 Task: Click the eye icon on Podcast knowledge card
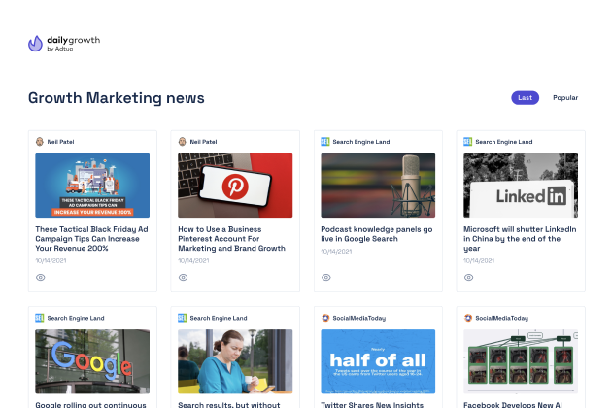(325, 277)
